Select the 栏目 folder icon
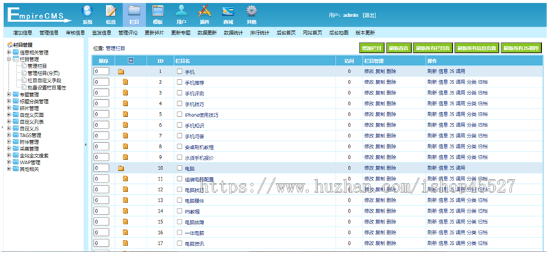Image resolution: width=548 pixels, height=253 pixels. coord(134,11)
